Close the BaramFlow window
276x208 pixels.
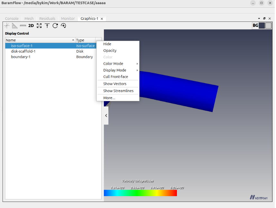270,3
